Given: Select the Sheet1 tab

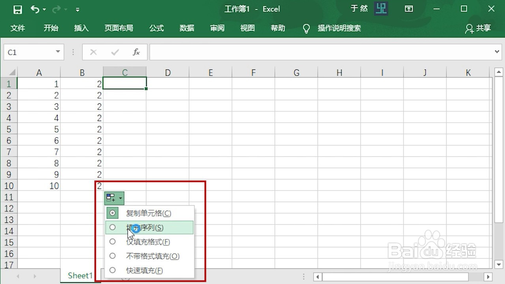Looking at the screenshot, I should click(80, 275).
